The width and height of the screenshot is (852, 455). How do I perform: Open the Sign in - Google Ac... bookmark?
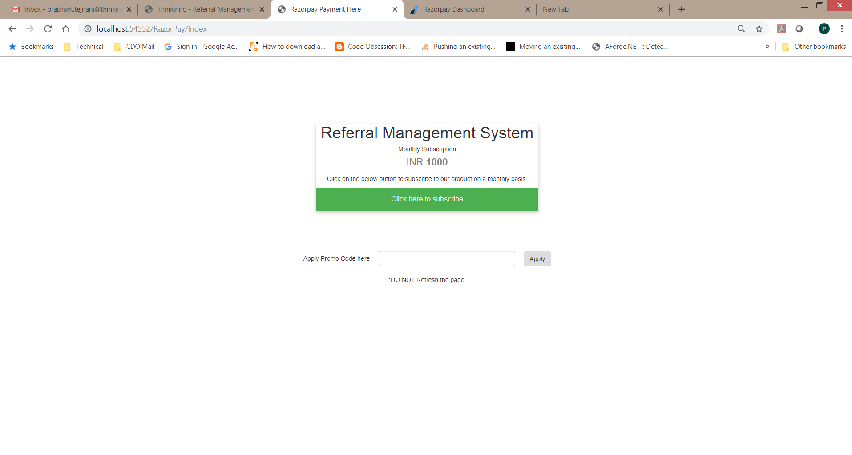pyautogui.click(x=202, y=47)
